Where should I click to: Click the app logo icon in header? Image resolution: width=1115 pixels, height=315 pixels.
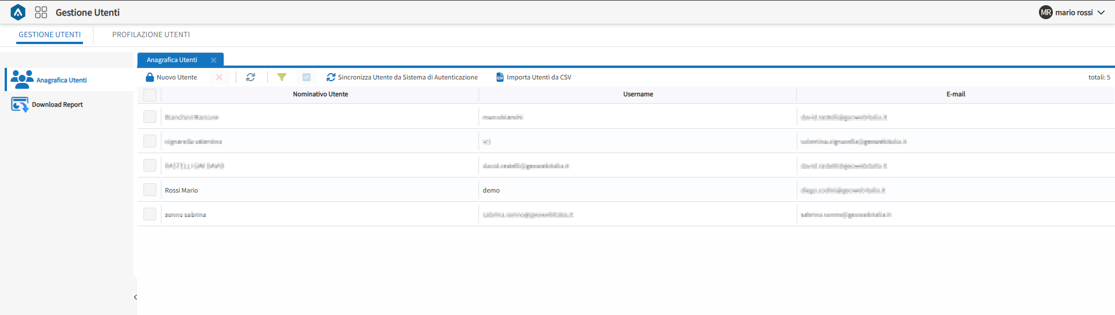(18, 12)
